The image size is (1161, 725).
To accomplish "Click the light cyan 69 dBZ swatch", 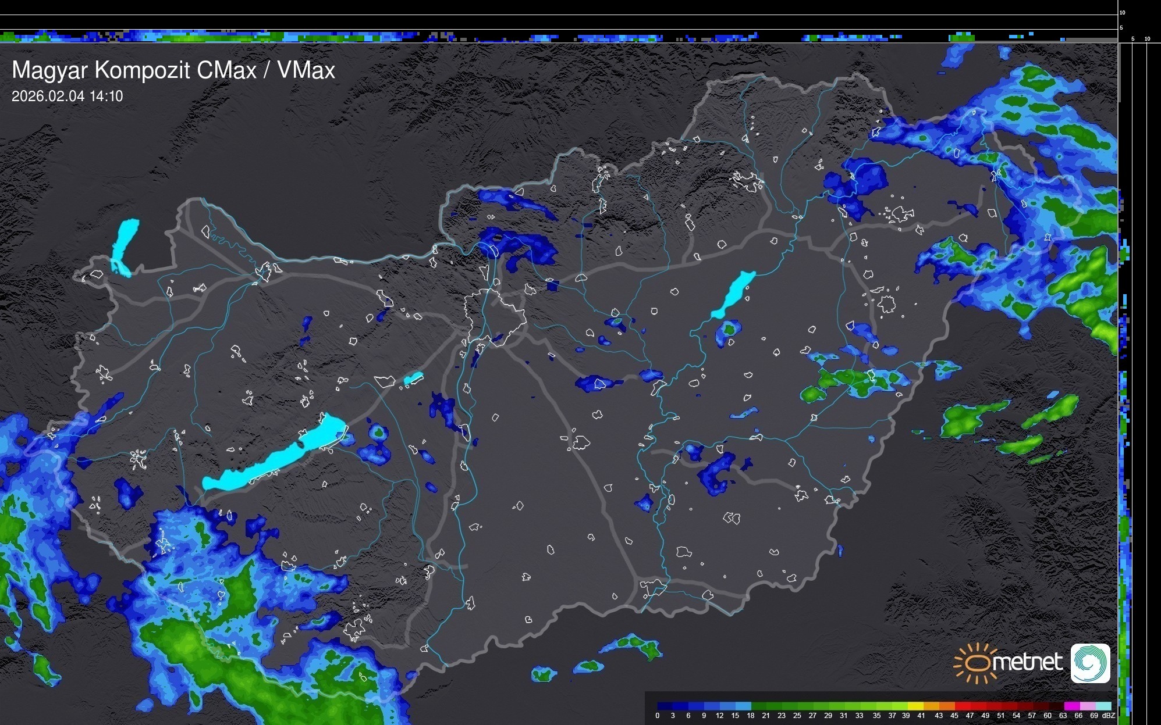I will (x=1103, y=706).
